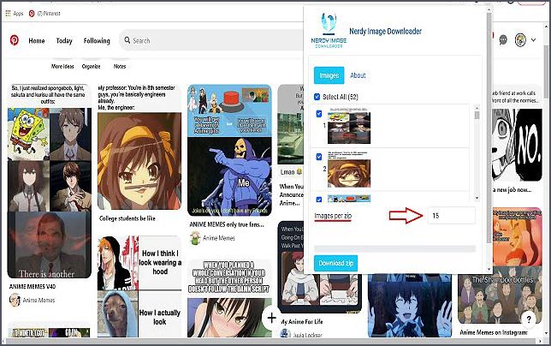
Task: Open the Notes board option
Action: (120, 66)
